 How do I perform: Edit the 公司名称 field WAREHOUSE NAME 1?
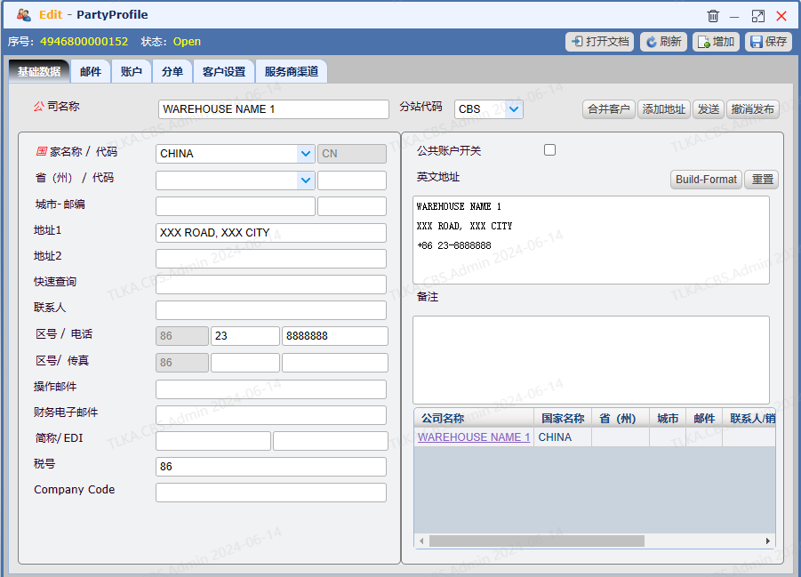[x=273, y=109]
